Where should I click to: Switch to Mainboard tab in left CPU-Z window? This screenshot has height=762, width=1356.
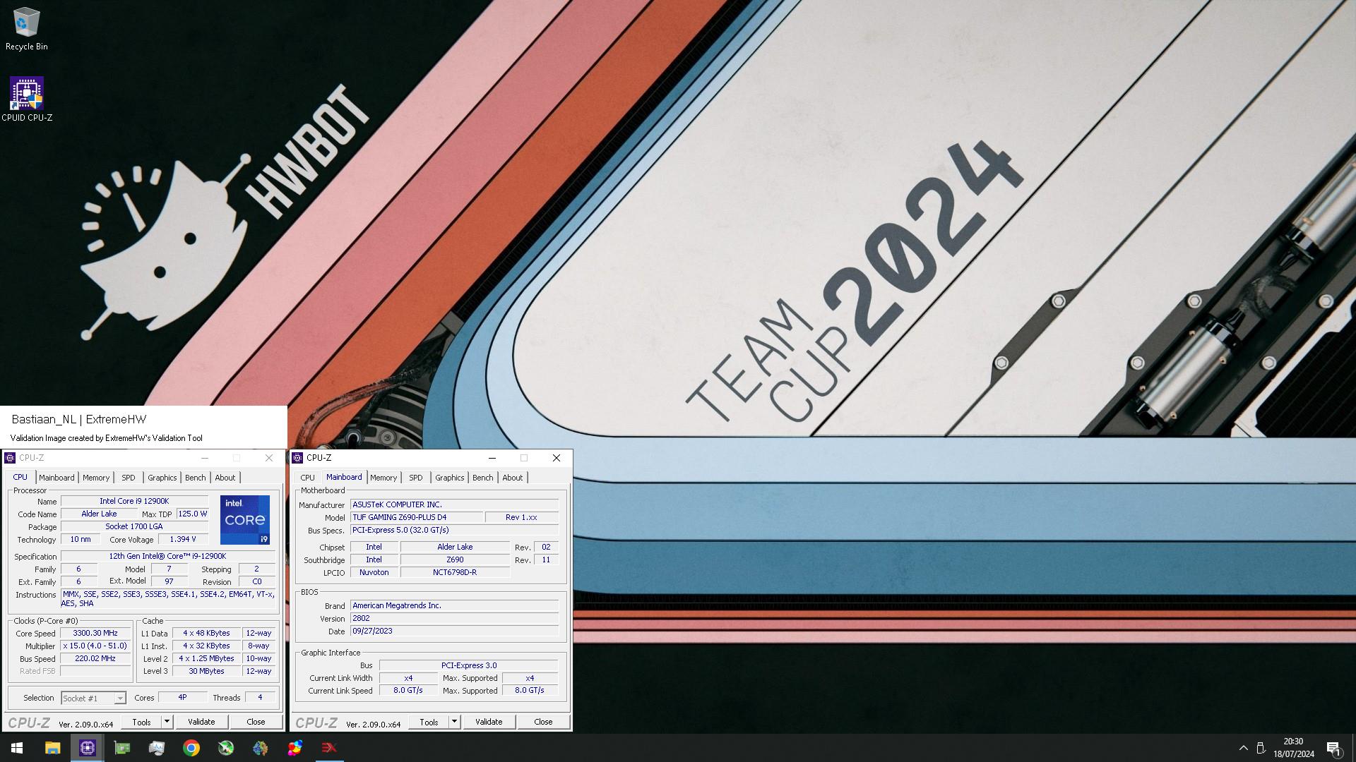(x=56, y=478)
